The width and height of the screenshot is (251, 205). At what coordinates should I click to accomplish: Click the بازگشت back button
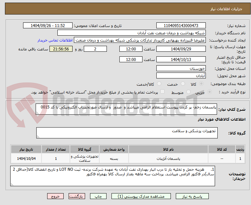pos(77,196)
